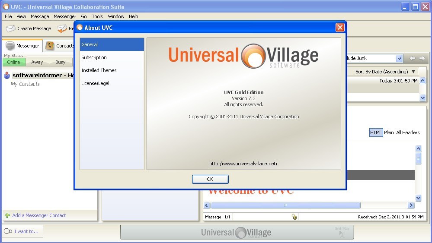Click the previous message left arrow icon
432x243 pixels.
[413, 58]
